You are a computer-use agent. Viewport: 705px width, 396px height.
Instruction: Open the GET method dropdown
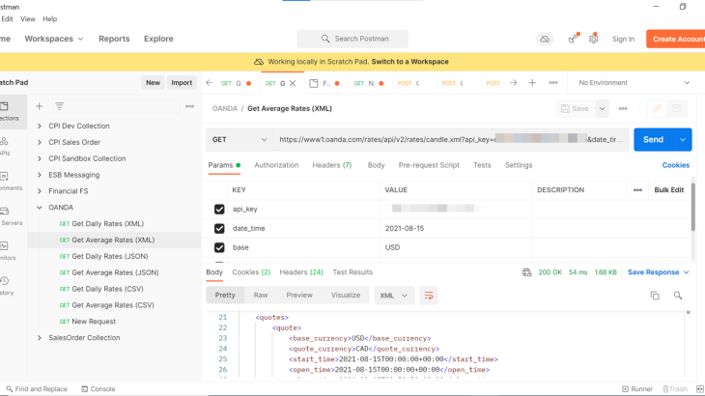[240, 140]
